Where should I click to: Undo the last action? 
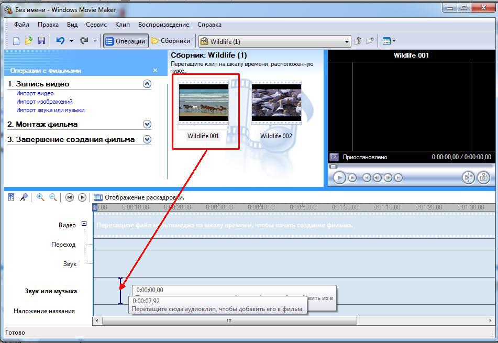pyautogui.click(x=60, y=41)
